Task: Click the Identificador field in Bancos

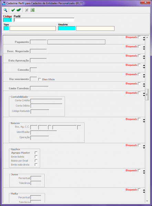Action: [44, 133]
